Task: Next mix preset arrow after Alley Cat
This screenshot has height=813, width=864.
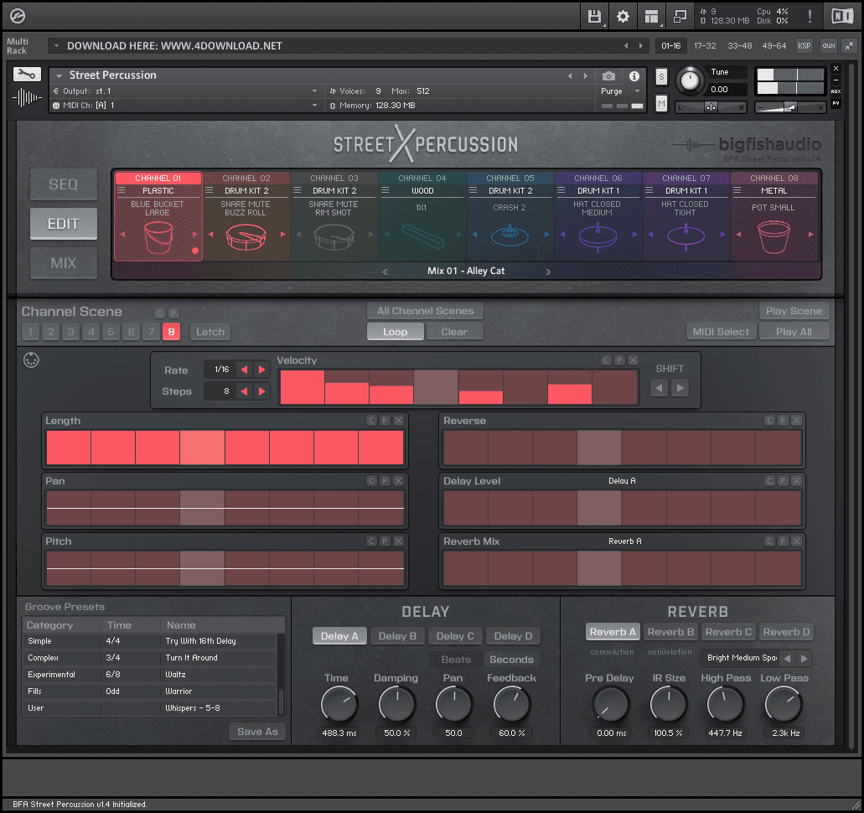Action: (548, 272)
